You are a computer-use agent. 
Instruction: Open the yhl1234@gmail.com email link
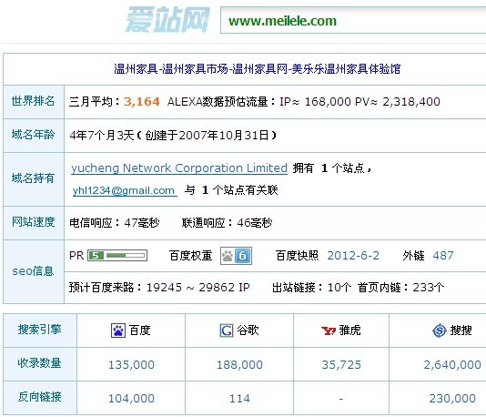pos(125,190)
